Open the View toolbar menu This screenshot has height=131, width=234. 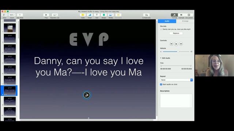click(x=5, y=15)
